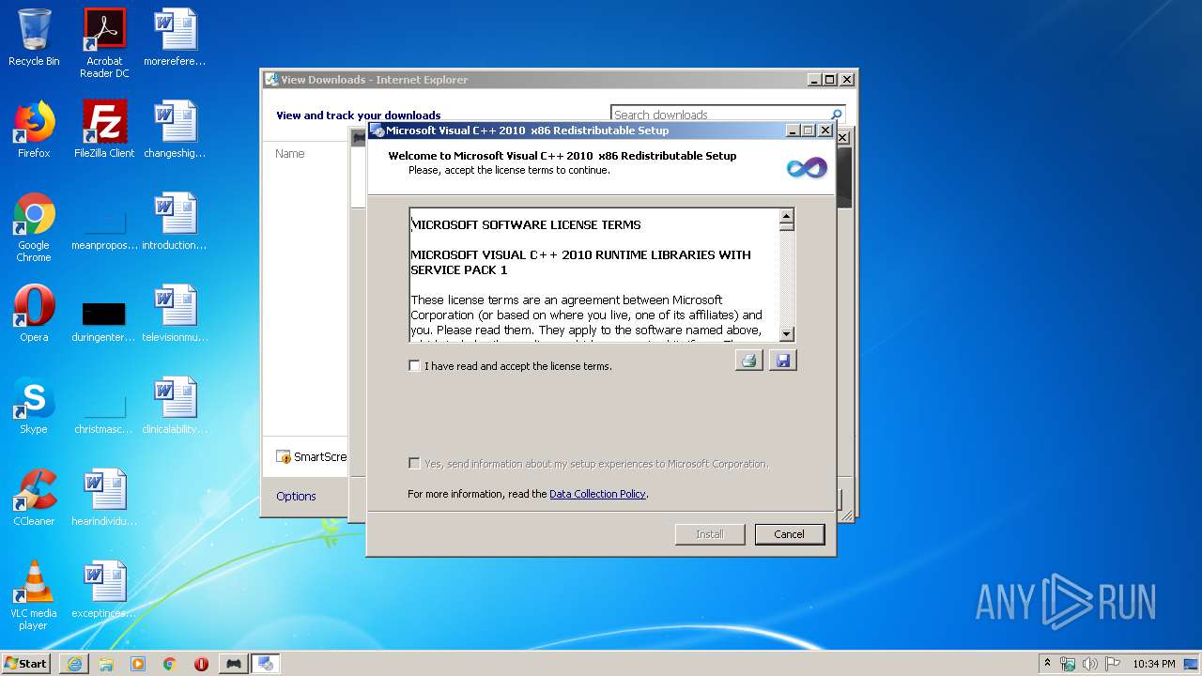
Task: Accept the license terms checkbox
Action: 414,366
